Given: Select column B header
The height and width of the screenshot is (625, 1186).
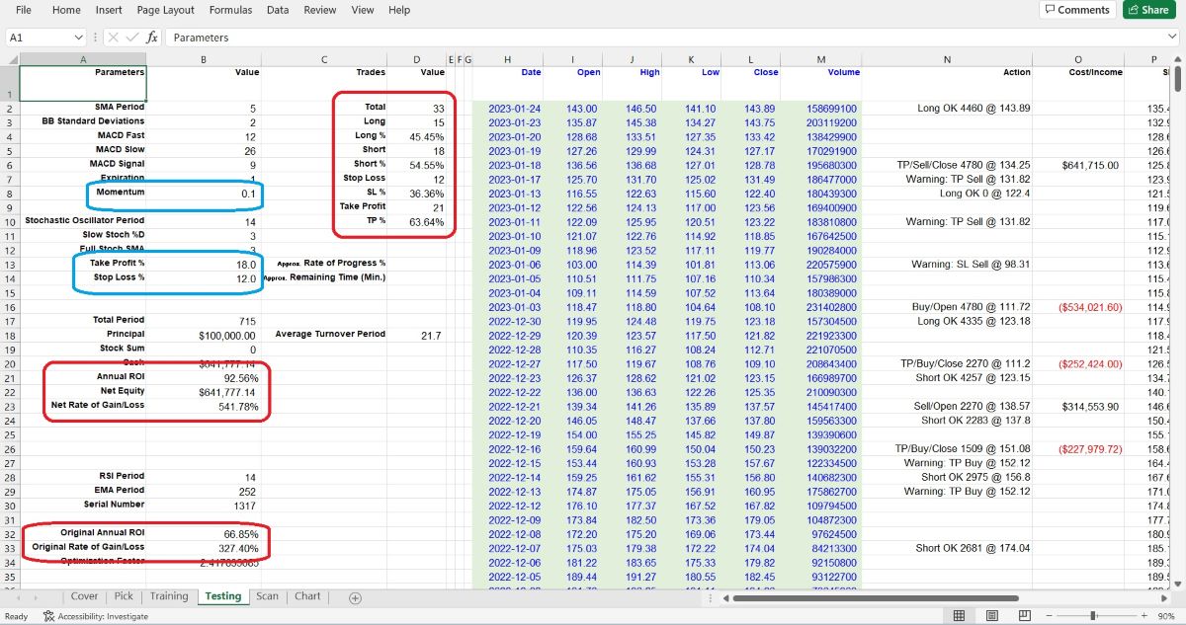Looking at the screenshot, I should pyautogui.click(x=204, y=60).
